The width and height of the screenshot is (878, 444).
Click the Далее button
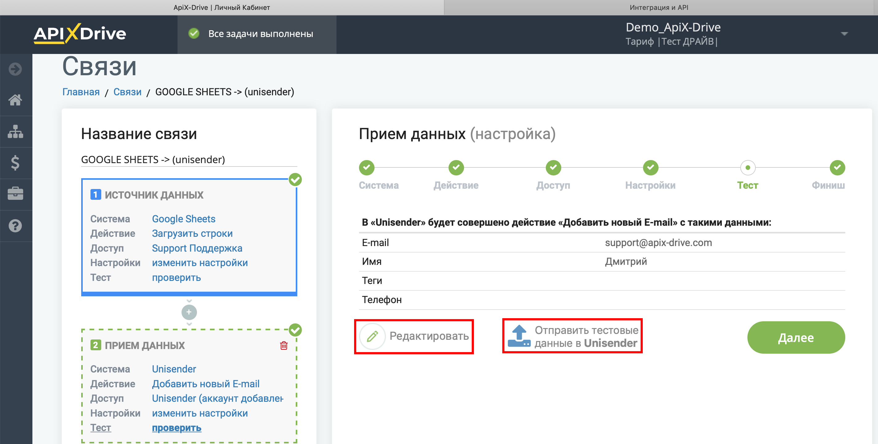click(x=796, y=337)
